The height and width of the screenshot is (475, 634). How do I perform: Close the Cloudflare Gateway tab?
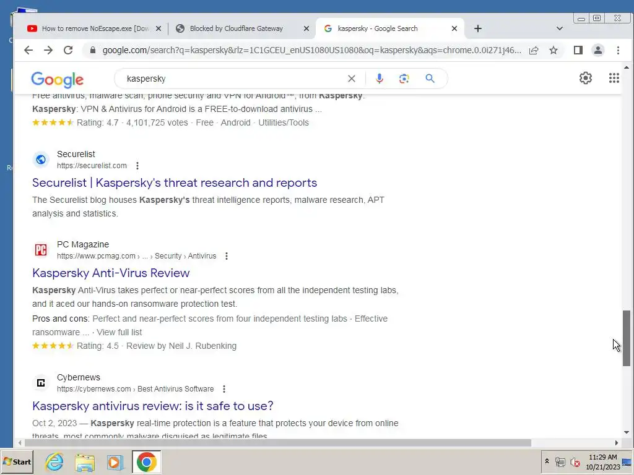tap(306, 28)
